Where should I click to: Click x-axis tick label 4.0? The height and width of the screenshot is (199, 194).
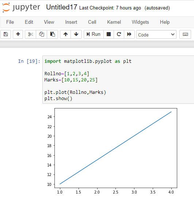point(171,192)
